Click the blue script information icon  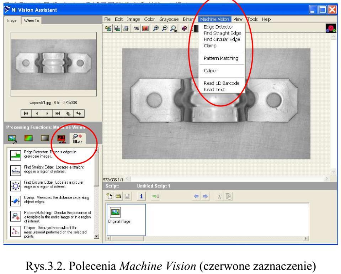click(x=141, y=196)
